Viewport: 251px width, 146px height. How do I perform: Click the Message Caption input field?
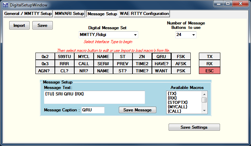(93, 110)
